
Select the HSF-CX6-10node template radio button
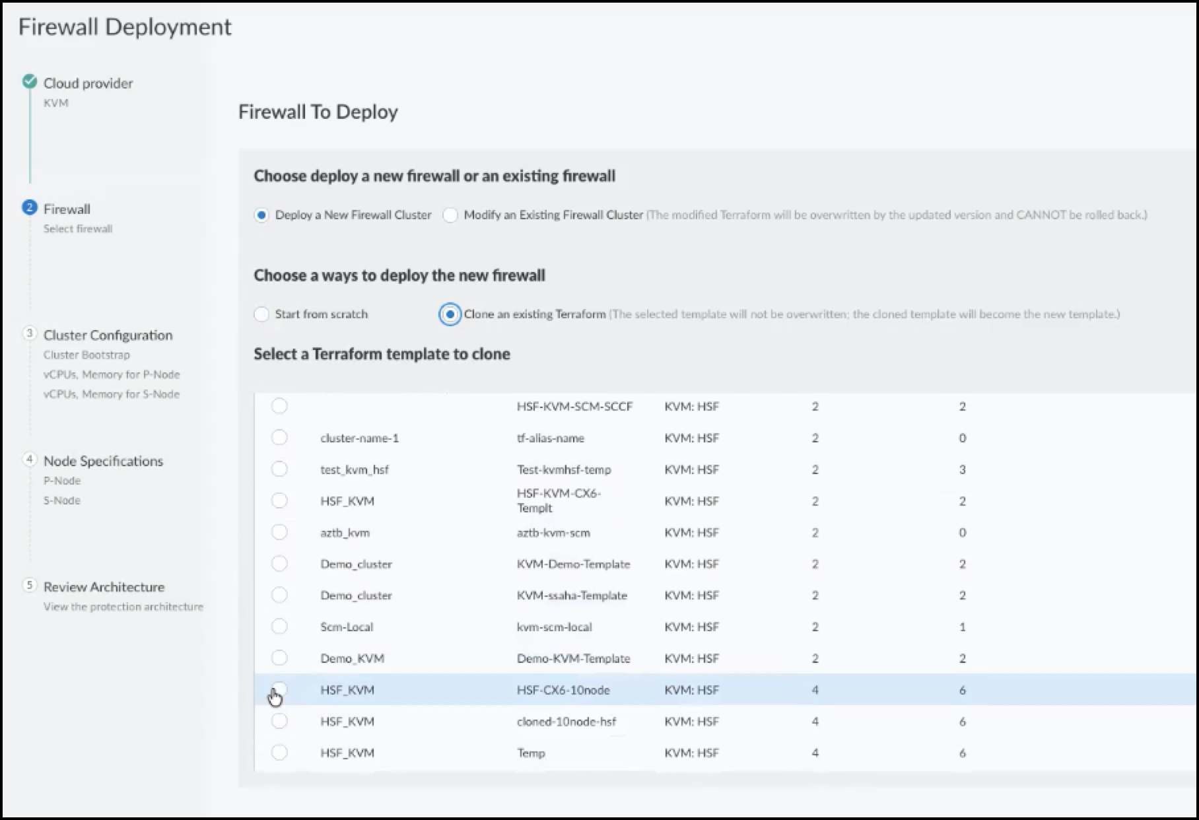(279, 690)
